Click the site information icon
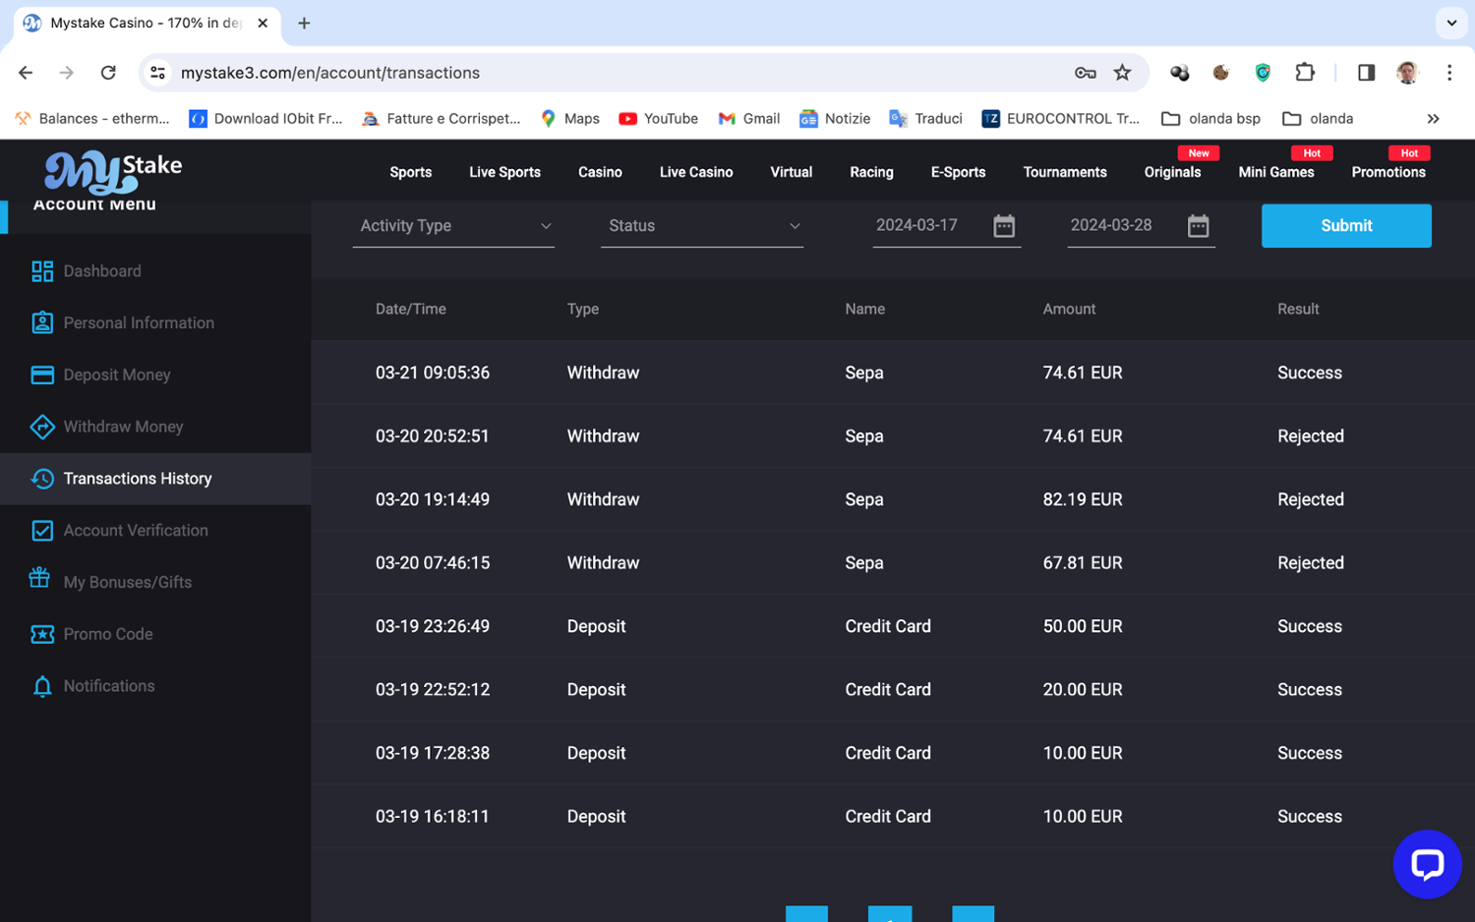Viewport: 1475px width, 922px height. pyautogui.click(x=157, y=73)
